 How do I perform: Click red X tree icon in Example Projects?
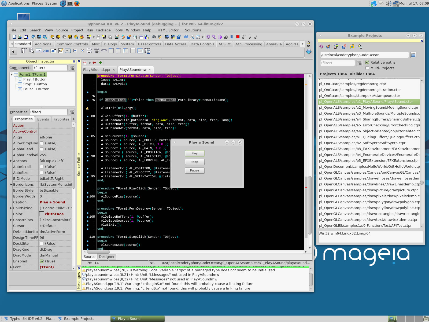click(344, 46)
